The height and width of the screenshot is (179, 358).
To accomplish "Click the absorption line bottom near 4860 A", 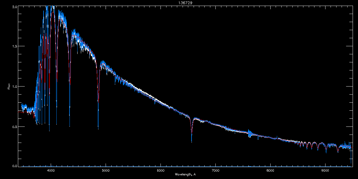I will 98,128.
